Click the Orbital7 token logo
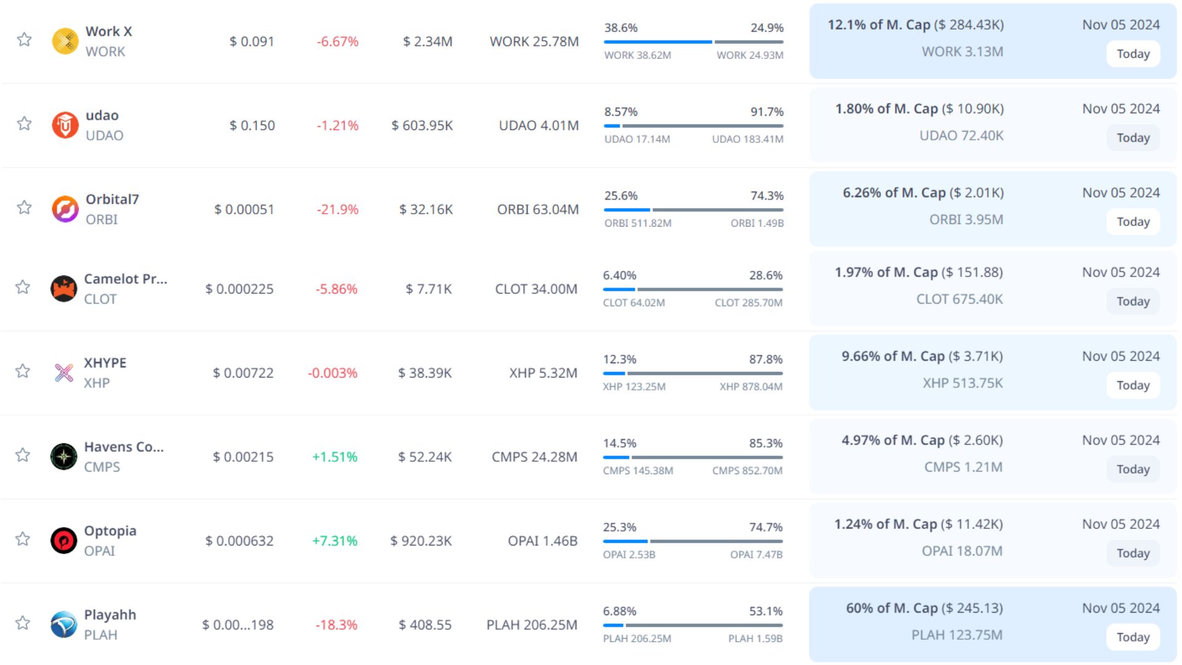 65,209
